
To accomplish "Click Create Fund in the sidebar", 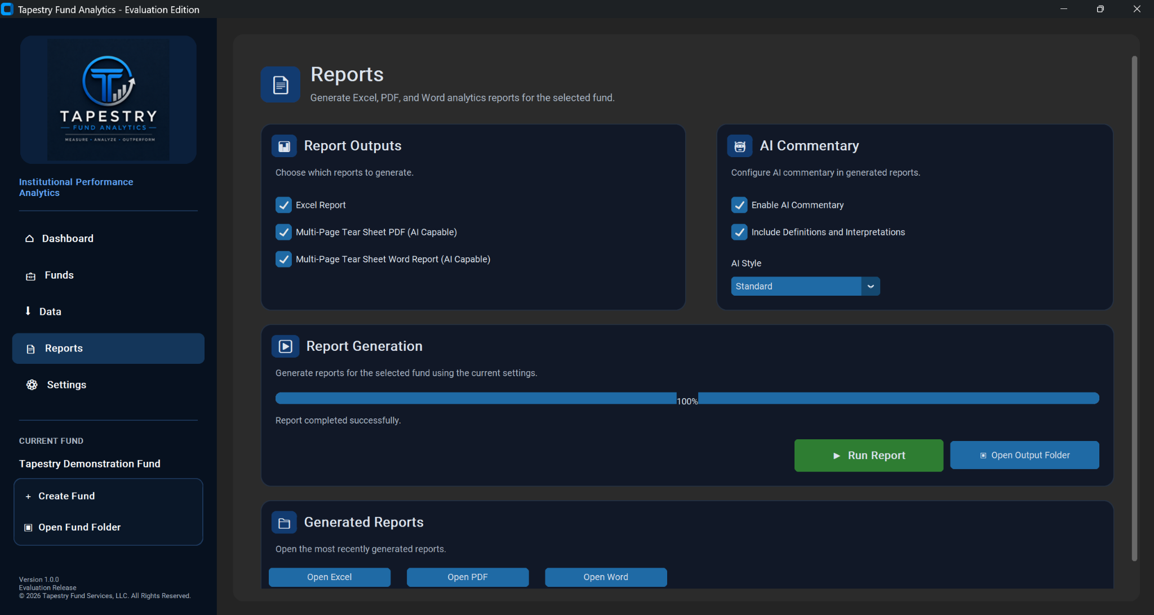I will pos(108,496).
